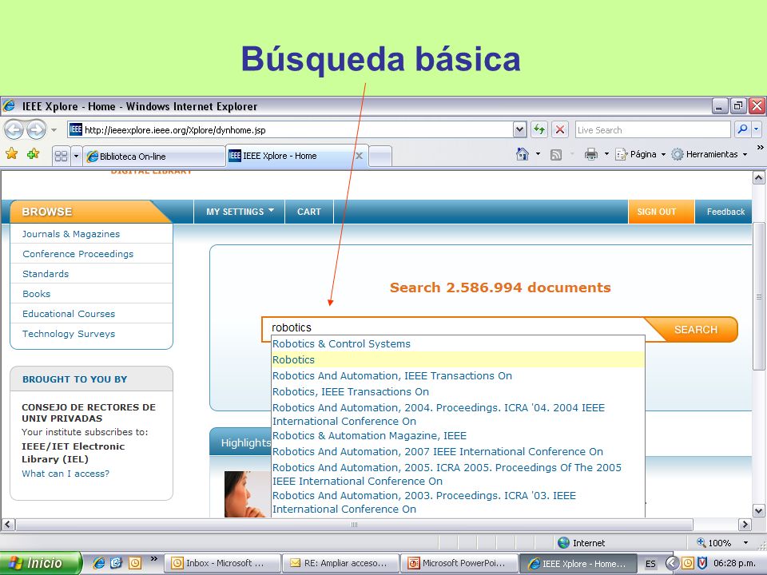
Task: Open the recent pages dropdown next to Forward
Action: pyautogui.click(x=54, y=130)
